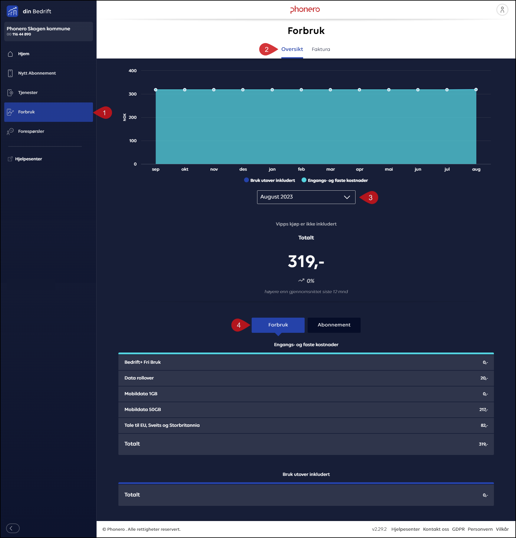Click the Bedrift+ Fri Bruk row
516x538 pixels.
tap(306, 363)
